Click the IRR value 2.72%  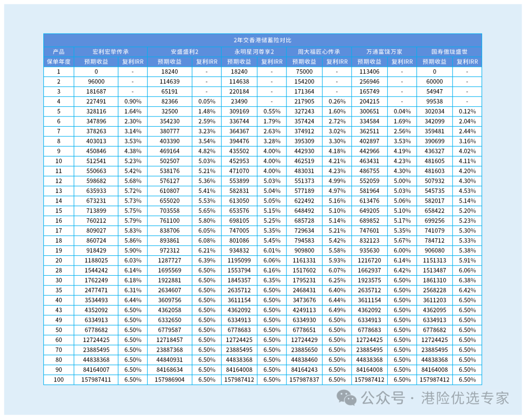click(x=337, y=121)
